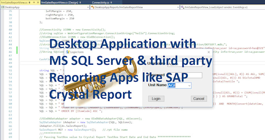
Task: Click the lock icon on the [Design] tab
Action: [x=80, y=3]
